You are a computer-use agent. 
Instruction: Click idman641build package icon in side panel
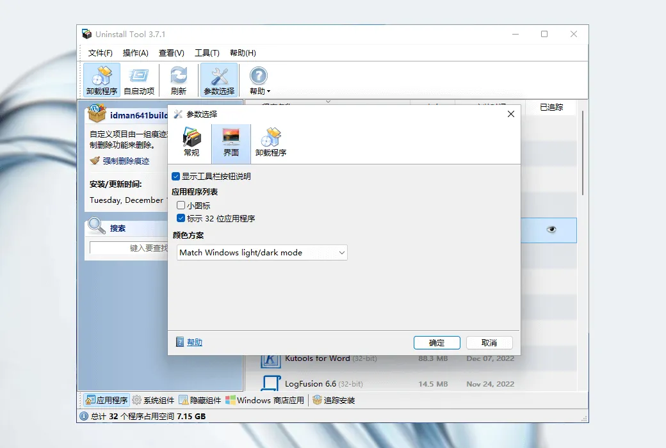pos(97,113)
